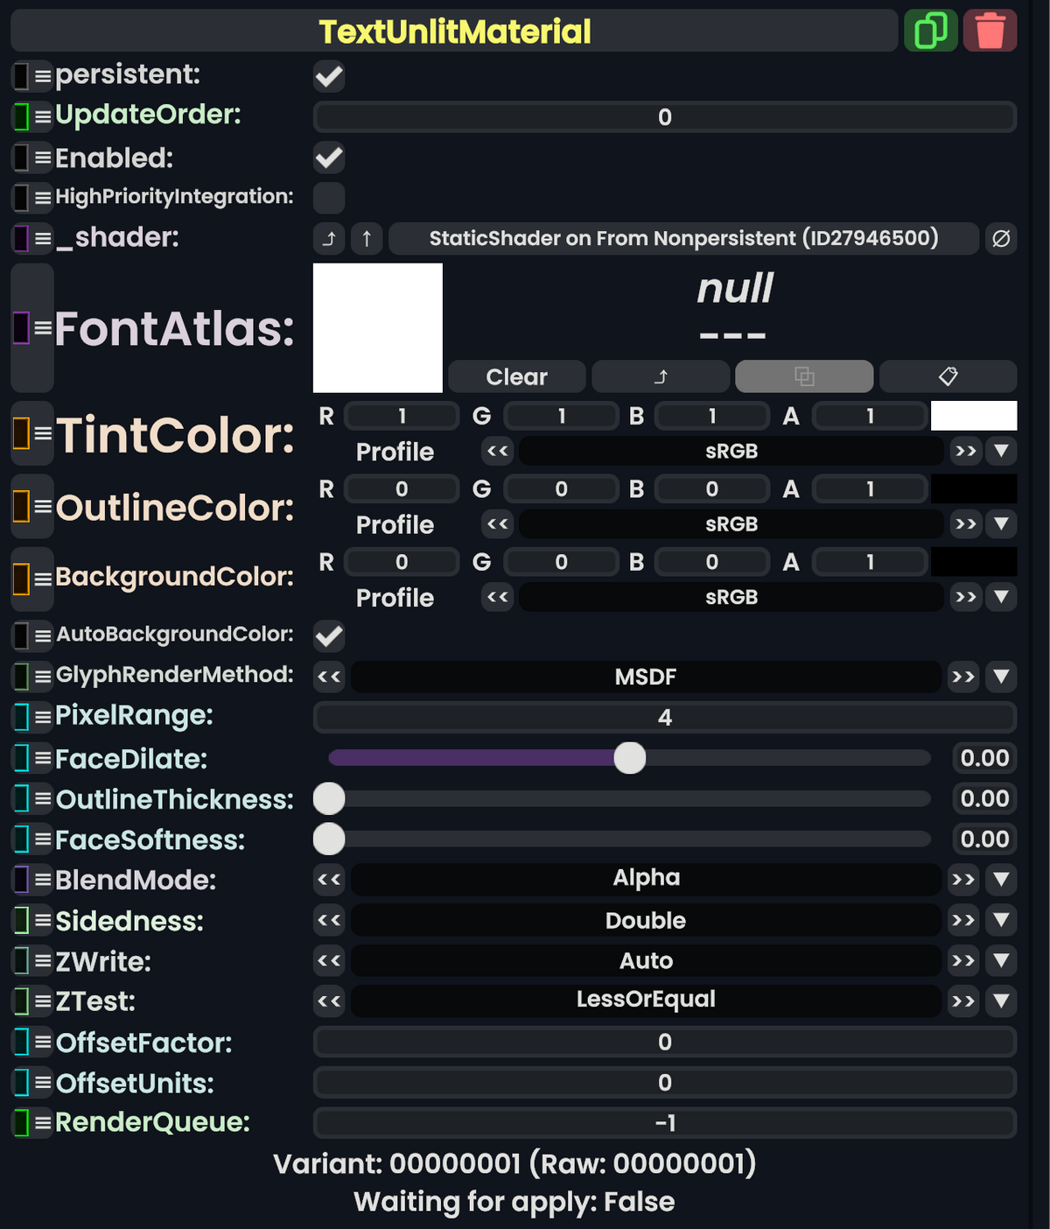
Task: Click the up arrow next to the shader field
Action: point(367,238)
